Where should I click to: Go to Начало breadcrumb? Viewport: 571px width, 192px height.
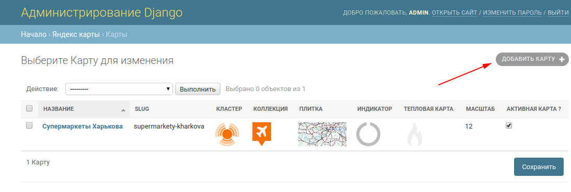[33, 34]
